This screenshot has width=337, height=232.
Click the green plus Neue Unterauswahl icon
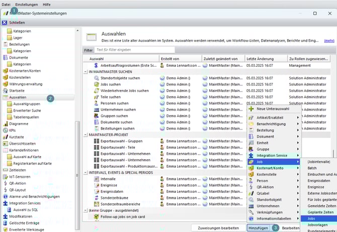(x=251, y=108)
